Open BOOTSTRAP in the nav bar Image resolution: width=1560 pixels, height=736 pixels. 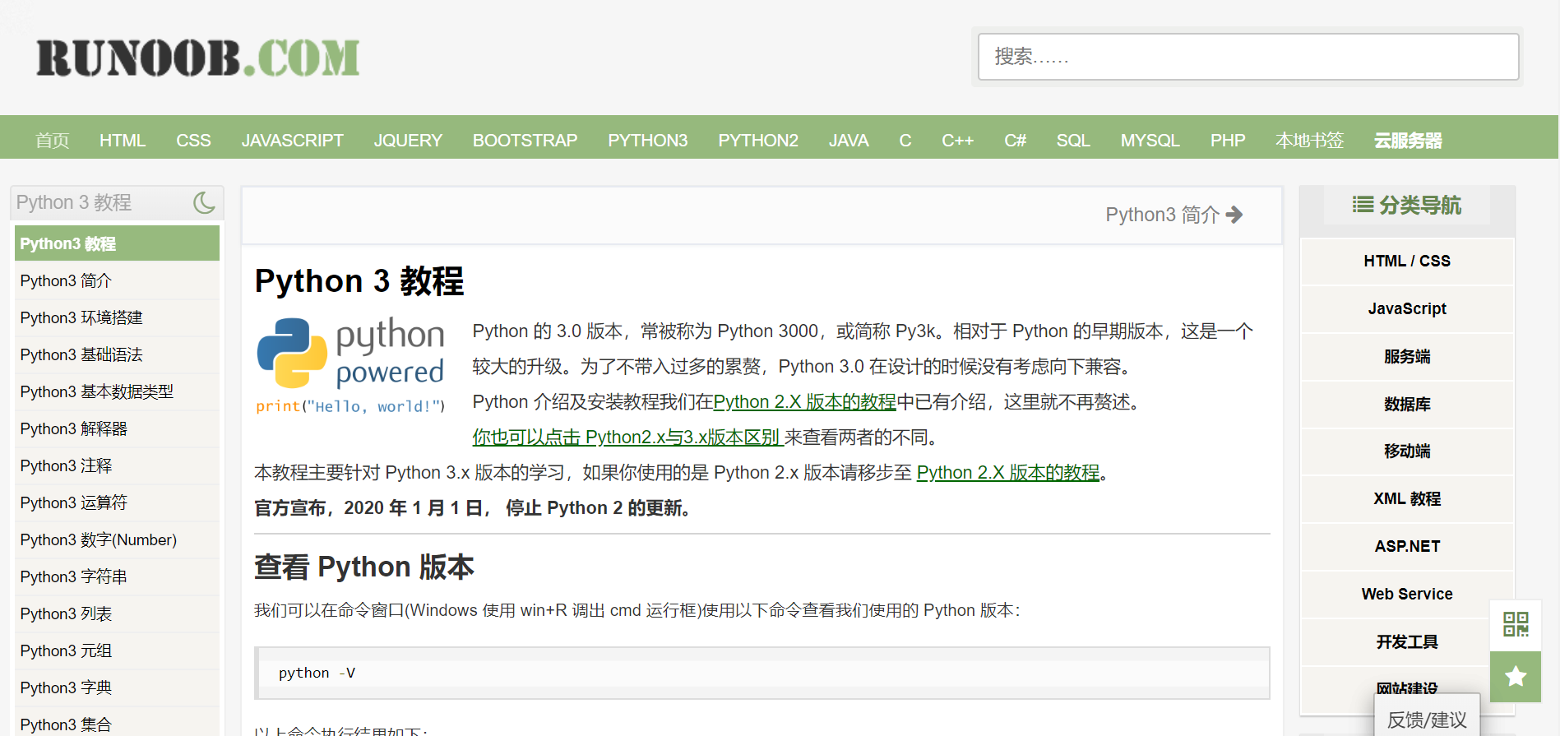pyautogui.click(x=525, y=141)
